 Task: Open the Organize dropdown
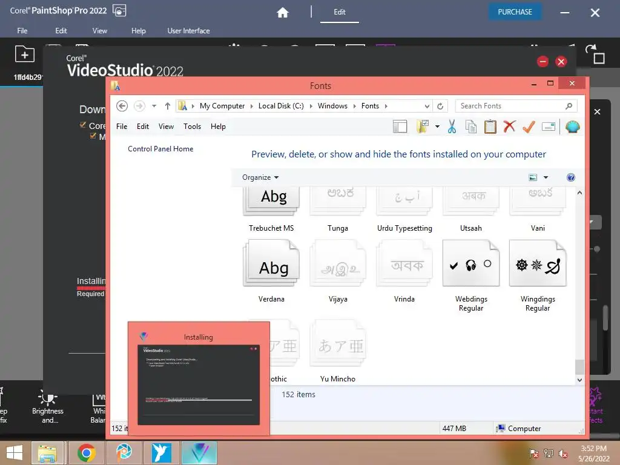coord(260,177)
